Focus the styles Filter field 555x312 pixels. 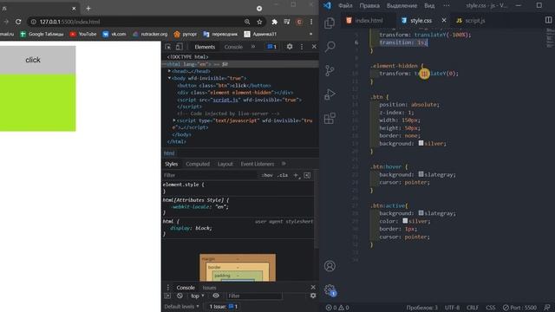tap(211, 175)
